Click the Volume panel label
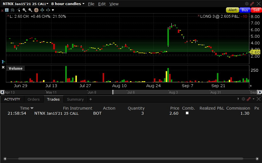 pos(15,68)
